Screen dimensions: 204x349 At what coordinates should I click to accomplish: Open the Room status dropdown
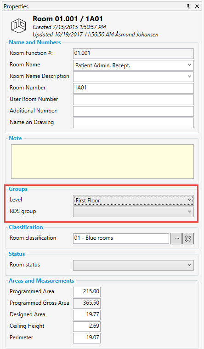tap(133, 265)
